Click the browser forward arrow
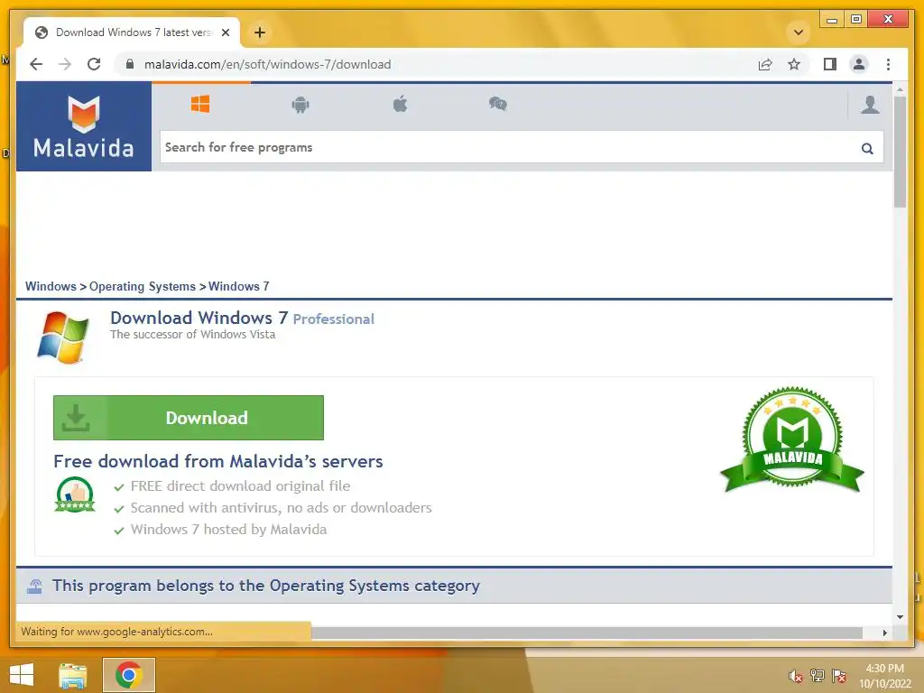This screenshot has width=924, height=693. click(x=65, y=64)
